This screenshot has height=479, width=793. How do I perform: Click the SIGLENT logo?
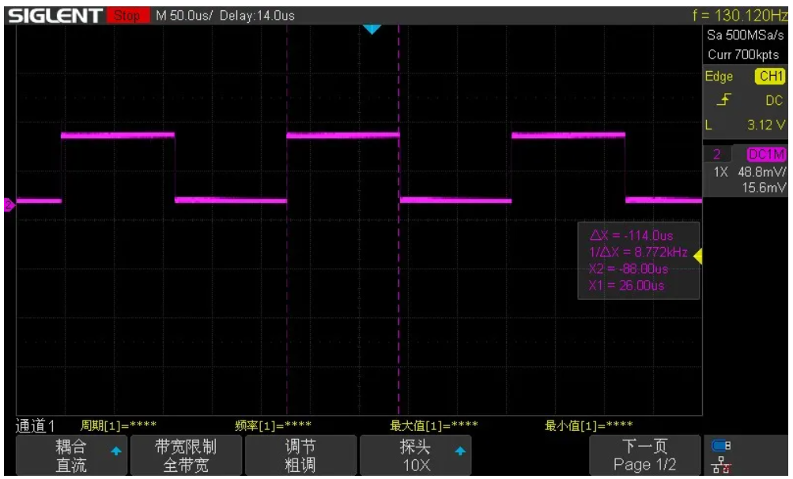(55, 16)
